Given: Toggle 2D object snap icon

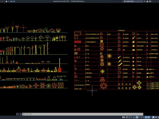Looking at the screenshot, I should (x=149, y=117).
